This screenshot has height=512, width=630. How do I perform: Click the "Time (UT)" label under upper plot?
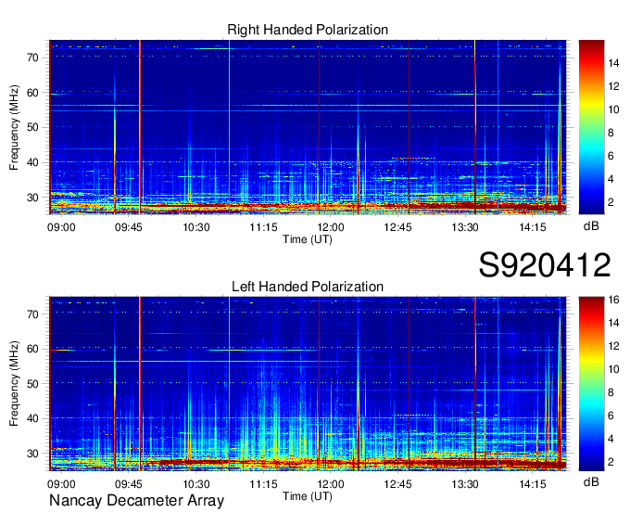pyautogui.click(x=308, y=239)
